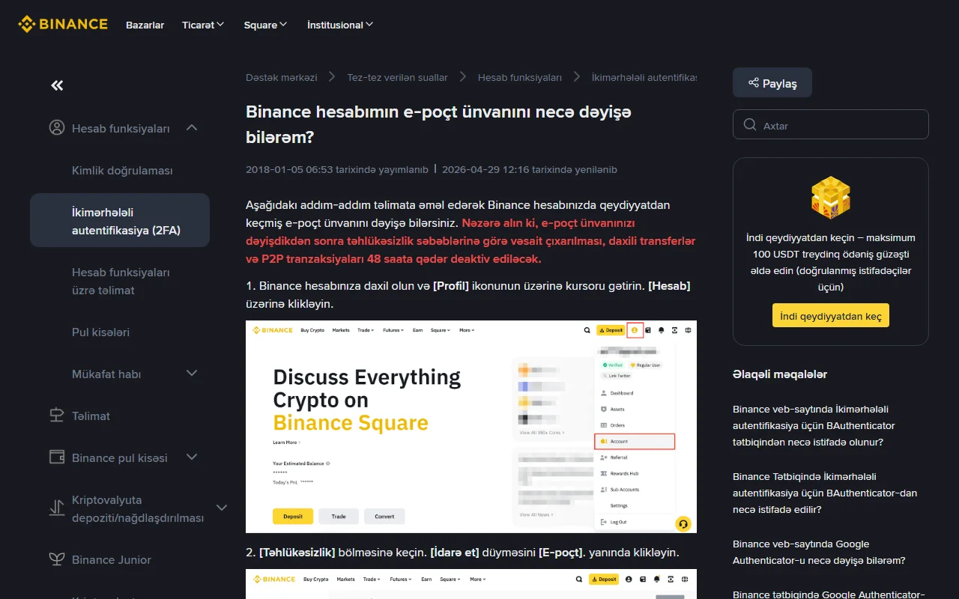This screenshot has width=959, height=599.
Task: Expand the Mükafat habı submenu
Action: point(192,374)
